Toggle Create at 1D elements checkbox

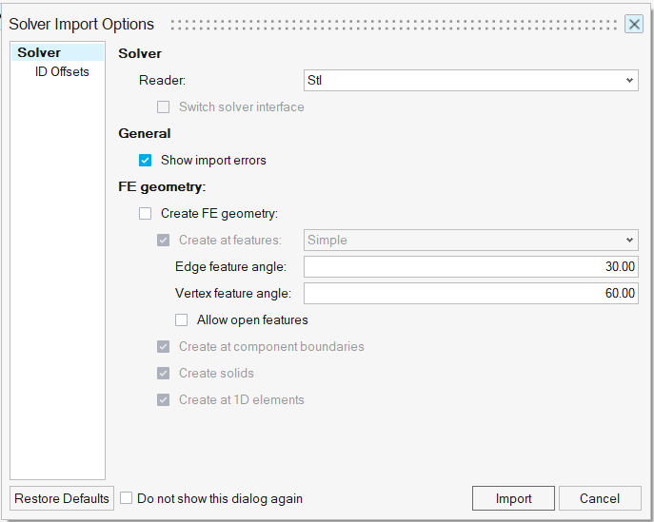(163, 400)
